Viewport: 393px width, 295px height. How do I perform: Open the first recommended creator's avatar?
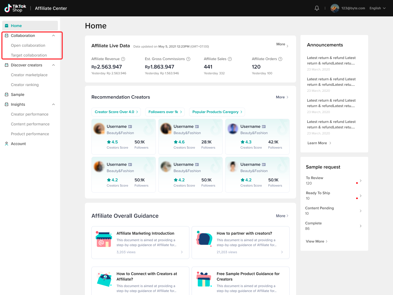click(x=99, y=129)
